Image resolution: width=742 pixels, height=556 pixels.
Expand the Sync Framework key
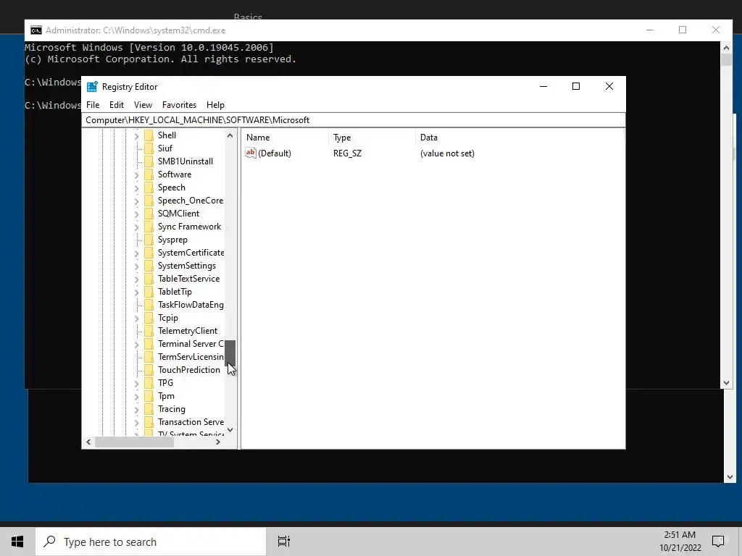pyautogui.click(x=136, y=227)
